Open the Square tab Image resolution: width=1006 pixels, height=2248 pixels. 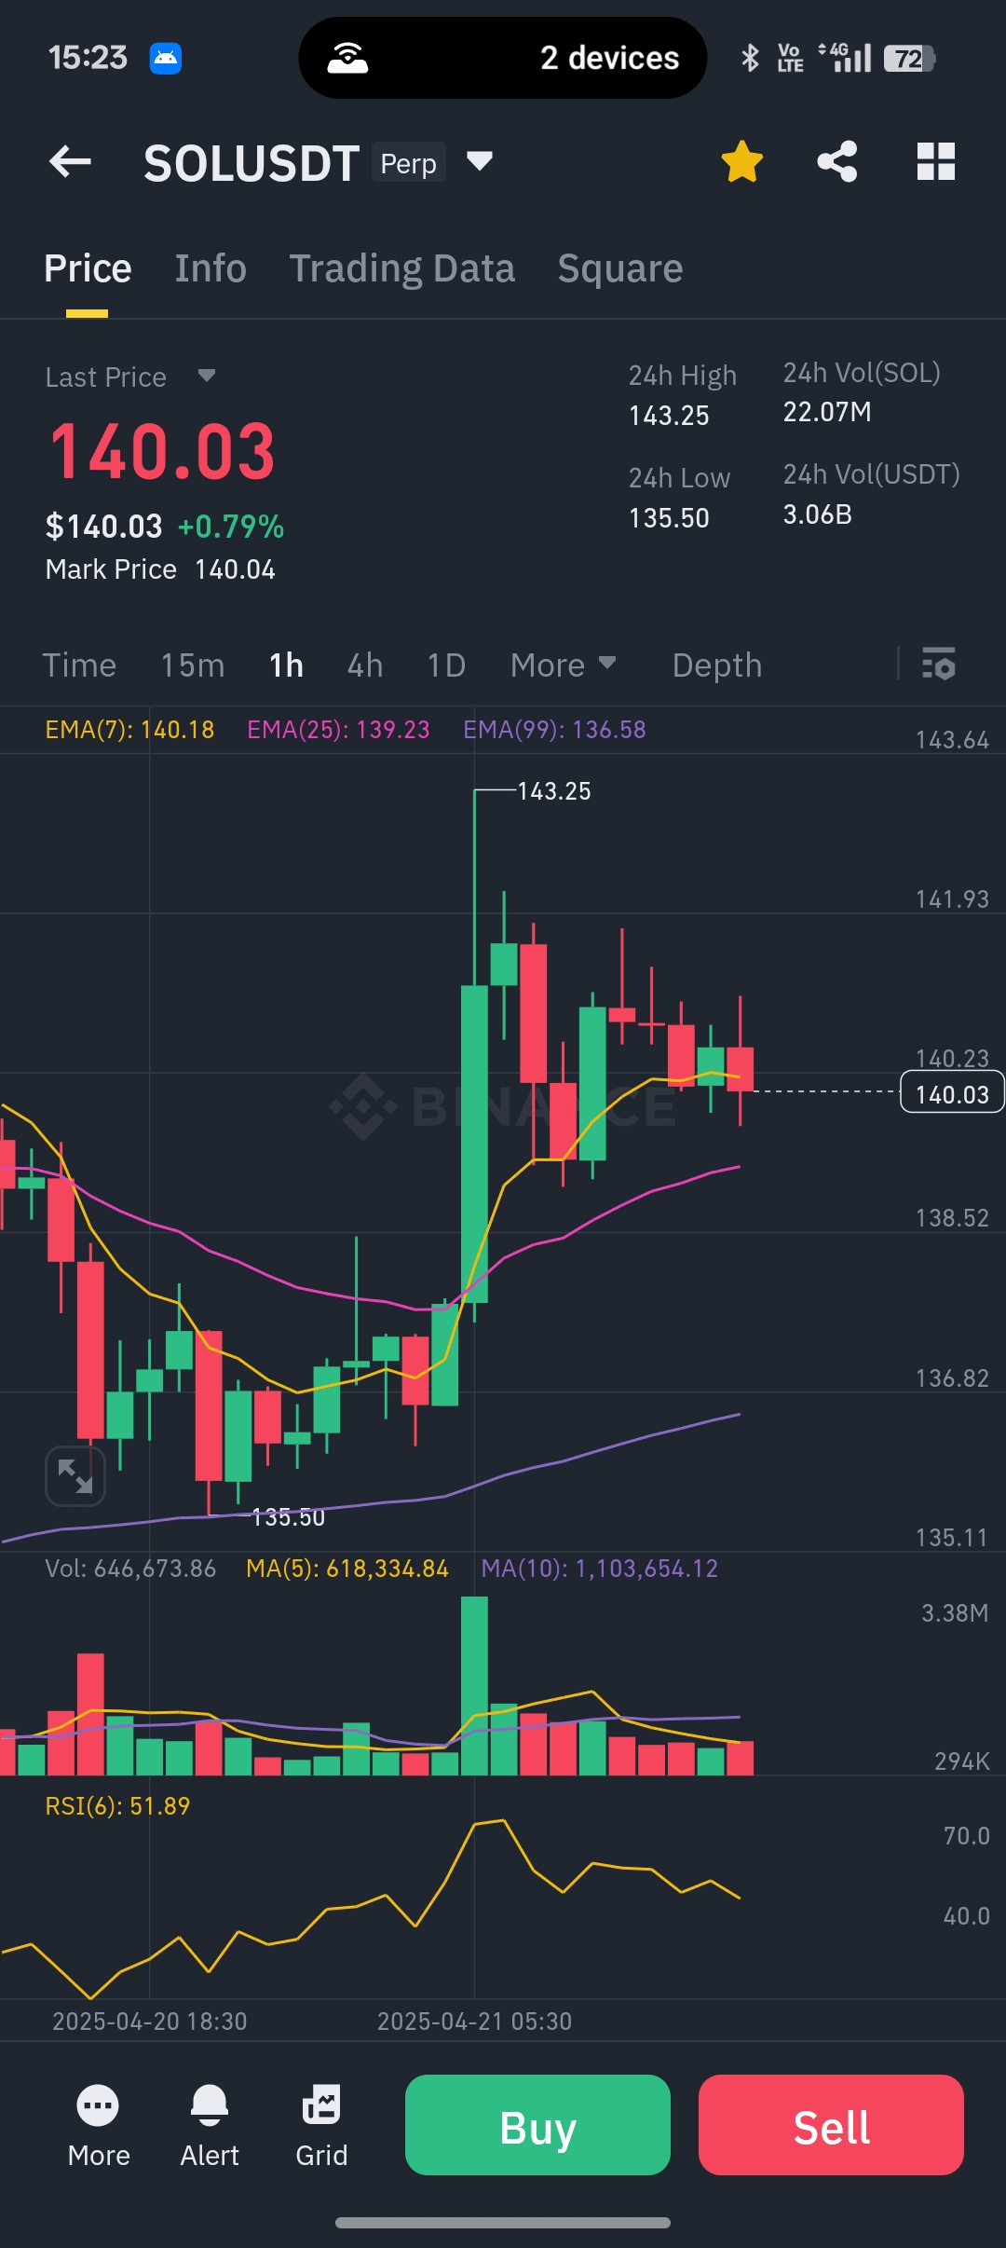[x=620, y=268]
